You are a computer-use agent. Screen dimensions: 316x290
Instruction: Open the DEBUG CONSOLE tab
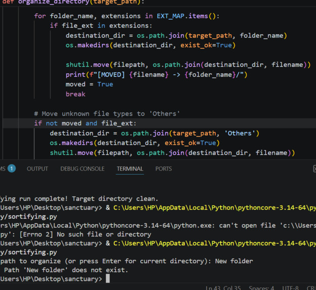click(83, 169)
